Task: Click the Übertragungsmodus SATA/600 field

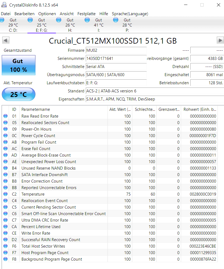Action: pyautogui.click(x=116, y=75)
